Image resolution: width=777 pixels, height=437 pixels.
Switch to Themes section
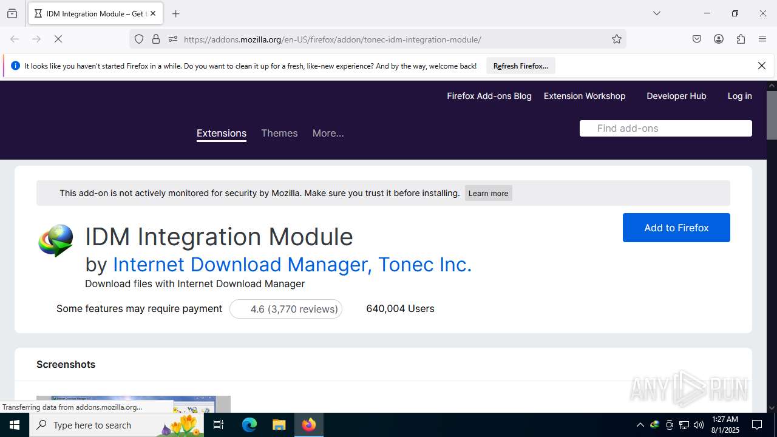pyautogui.click(x=279, y=133)
